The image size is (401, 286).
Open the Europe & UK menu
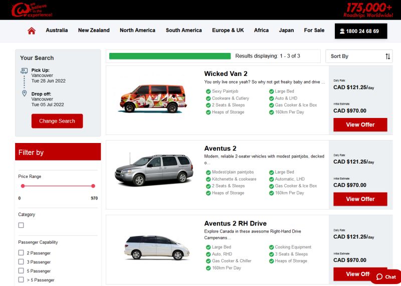tap(228, 30)
